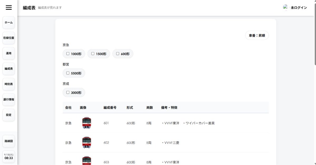Click 600形 in the 601 row
316x165 pixels.
click(131, 123)
